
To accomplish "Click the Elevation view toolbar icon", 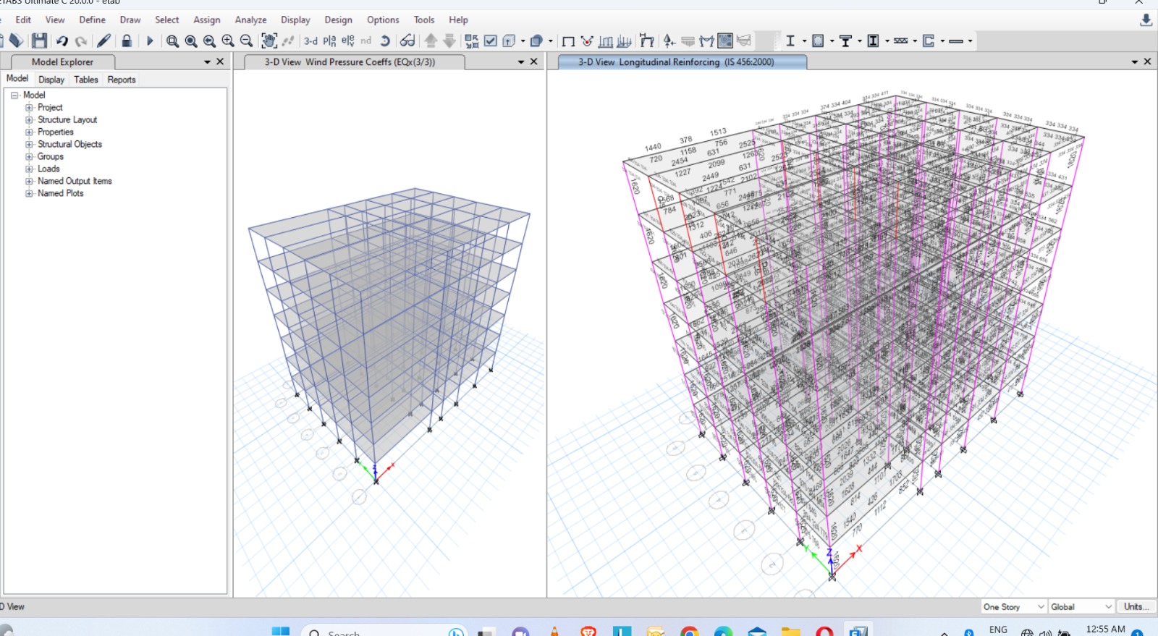I will [347, 41].
